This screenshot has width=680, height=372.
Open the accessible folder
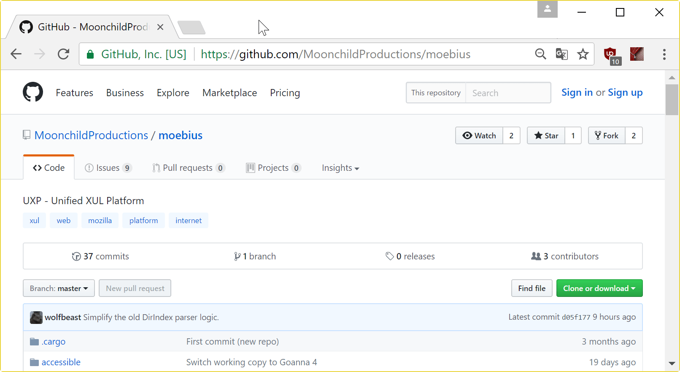point(61,362)
